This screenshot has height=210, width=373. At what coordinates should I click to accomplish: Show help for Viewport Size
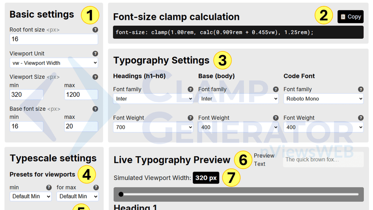tap(95, 77)
